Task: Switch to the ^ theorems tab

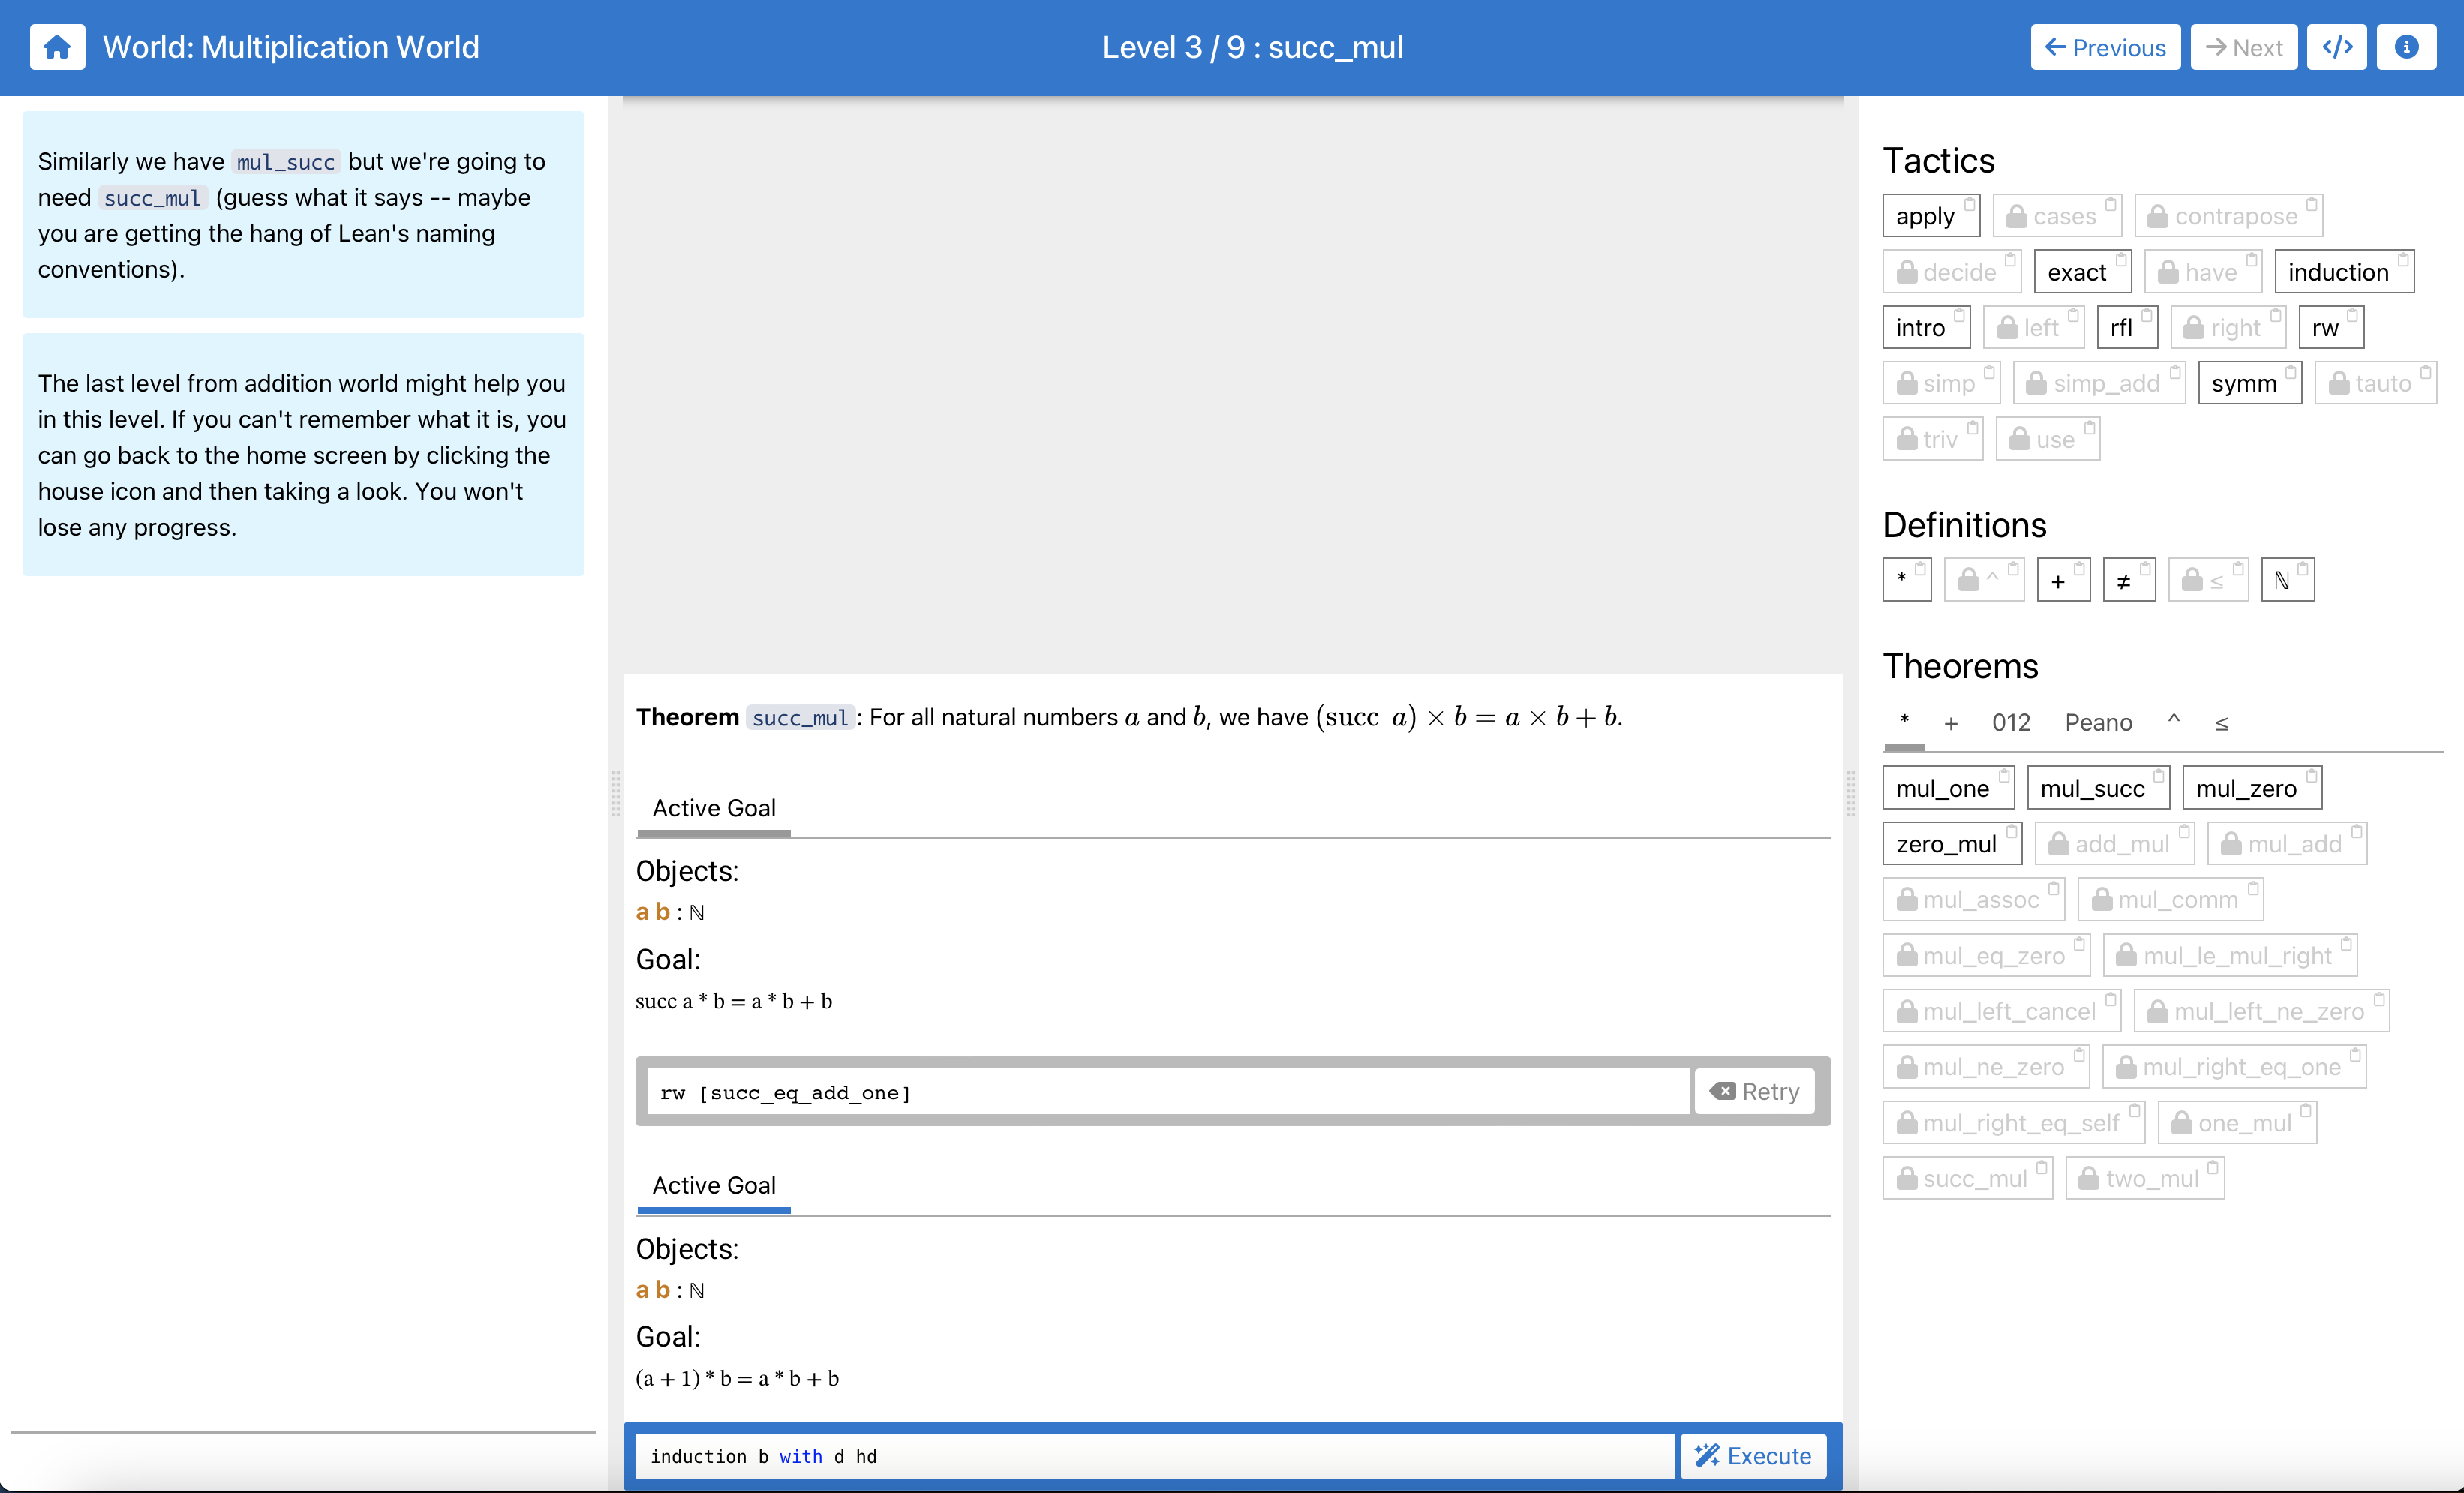Action: [2173, 722]
